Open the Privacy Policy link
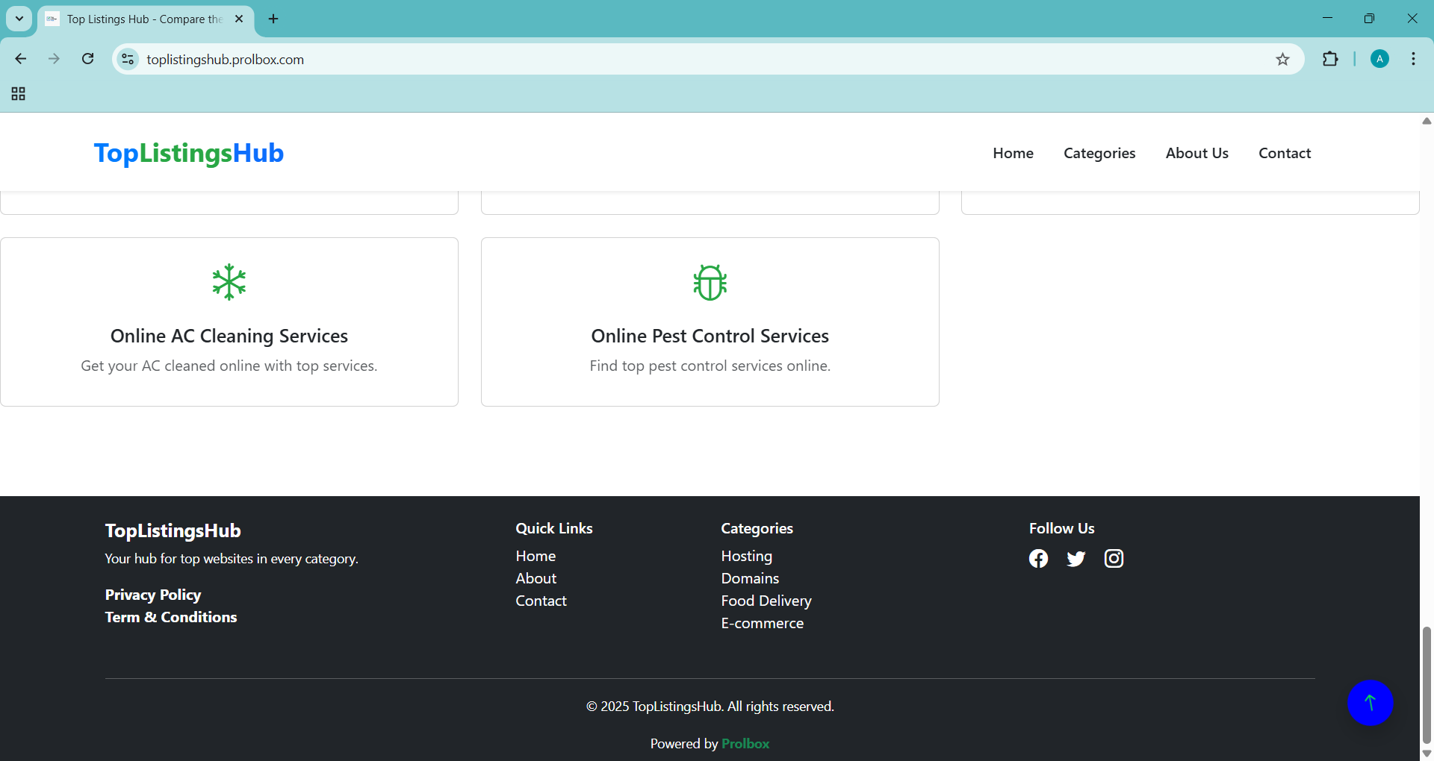The image size is (1434, 761). 153,595
